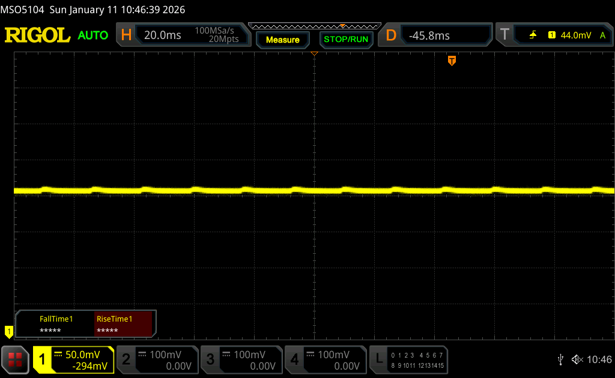Select the FallTime1 measurement item

click(x=56, y=324)
